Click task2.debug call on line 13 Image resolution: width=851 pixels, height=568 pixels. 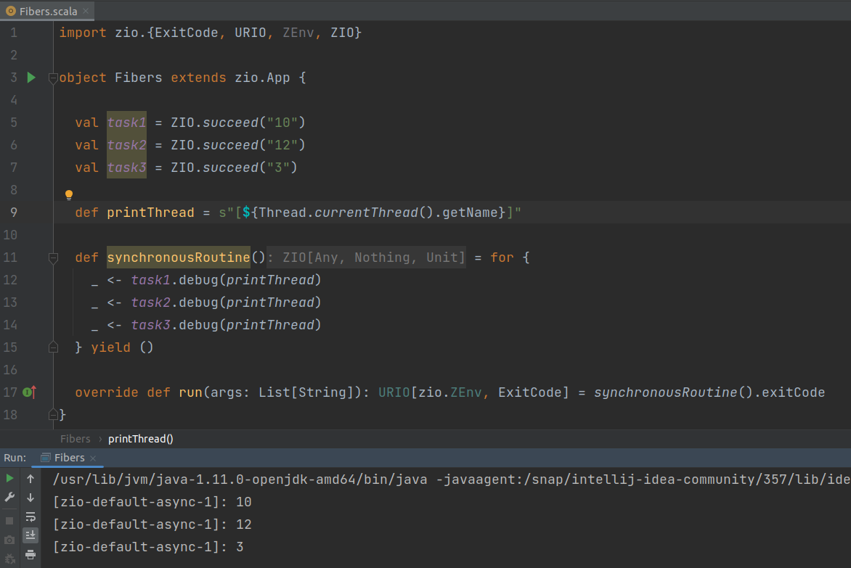226,302
